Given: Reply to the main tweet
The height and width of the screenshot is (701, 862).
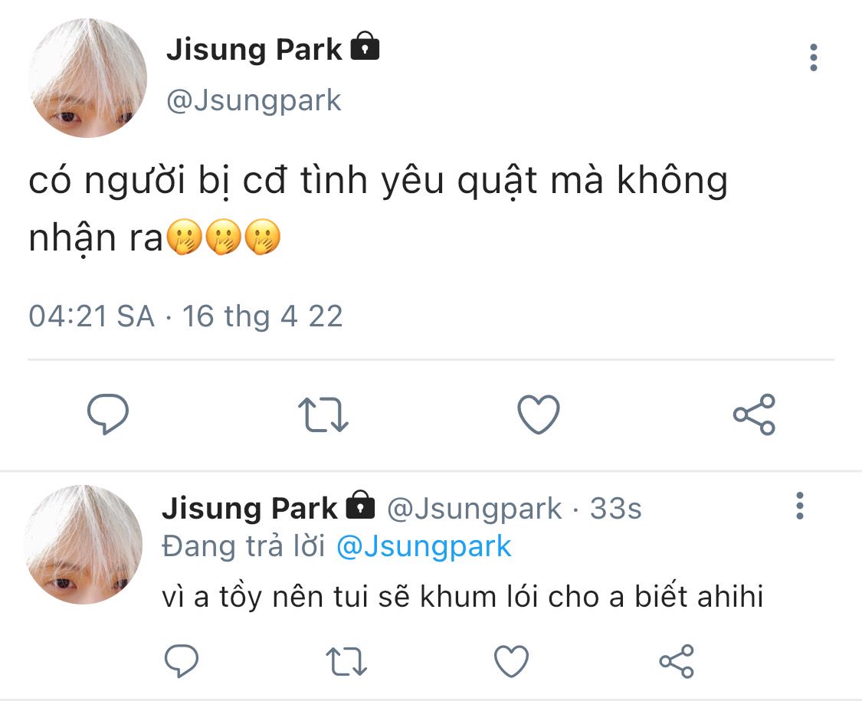Looking at the screenshot, I should 108,414.
